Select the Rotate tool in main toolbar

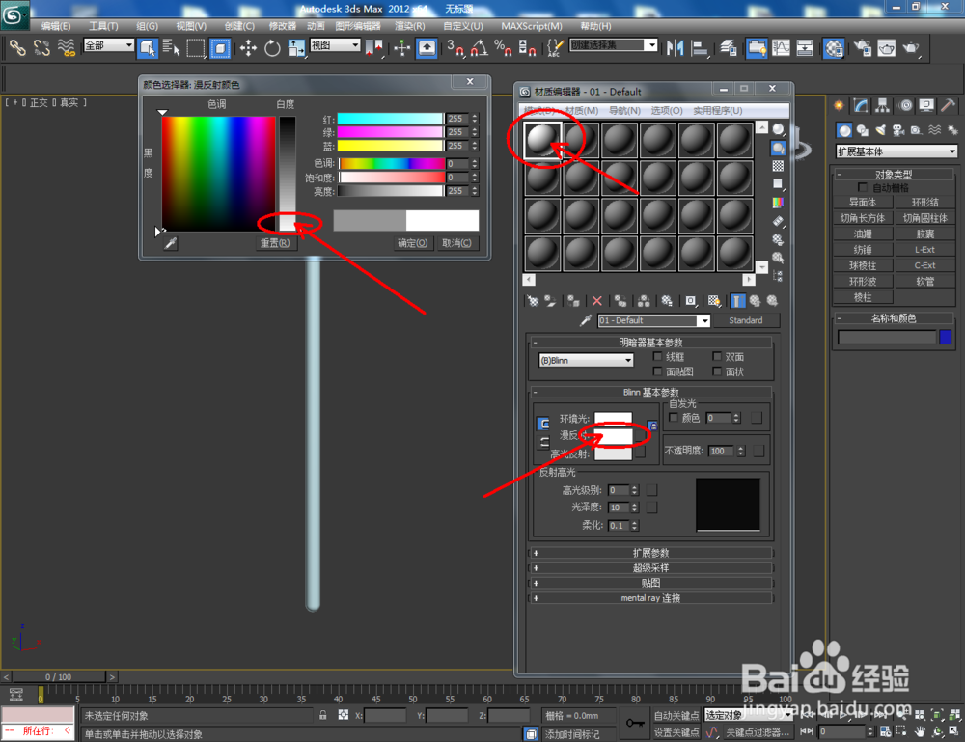(272, 48)
